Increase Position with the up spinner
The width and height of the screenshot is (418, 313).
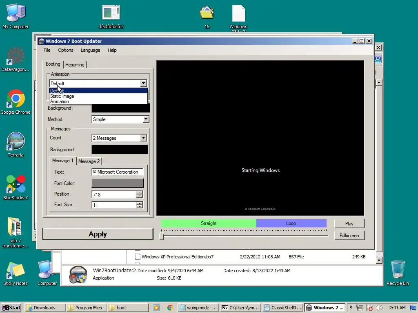coord(140,192)
